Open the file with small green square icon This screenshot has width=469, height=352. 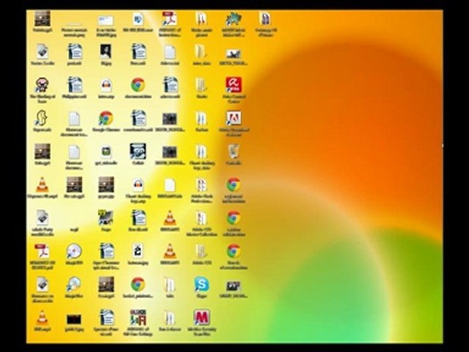point(106,152)
